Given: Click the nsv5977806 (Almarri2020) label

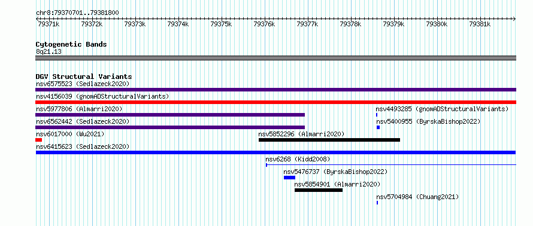Looking at the screenshot, I should pos(79,109).
